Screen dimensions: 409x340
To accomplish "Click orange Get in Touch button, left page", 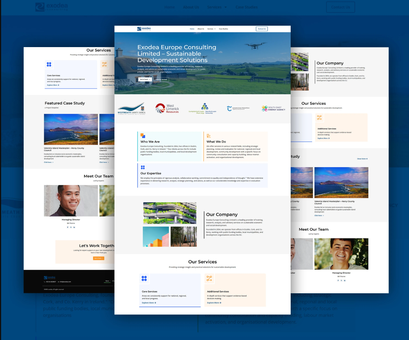I will (99, 258).
